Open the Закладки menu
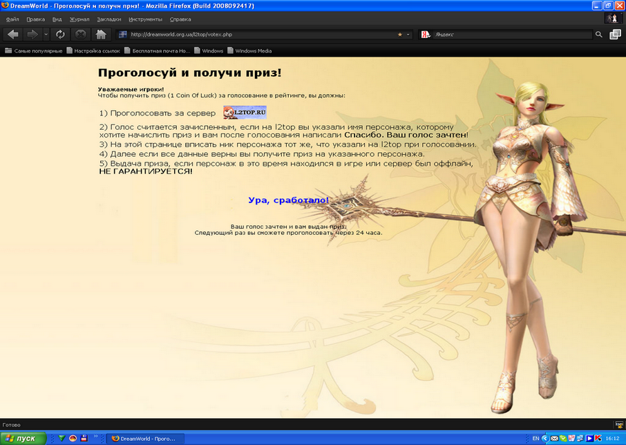 (109, 19)
